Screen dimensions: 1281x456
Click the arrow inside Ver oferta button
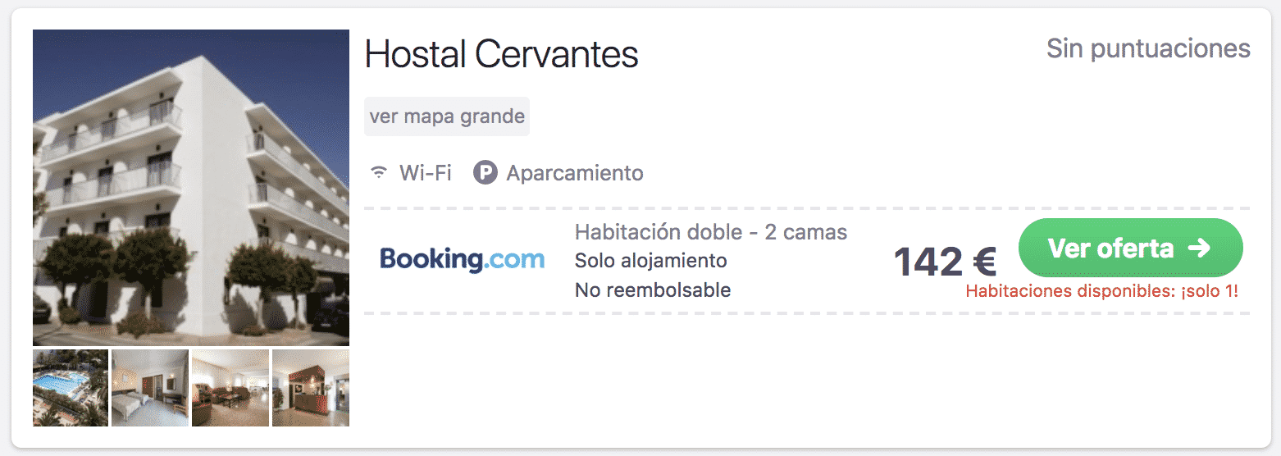[1199, 248]
